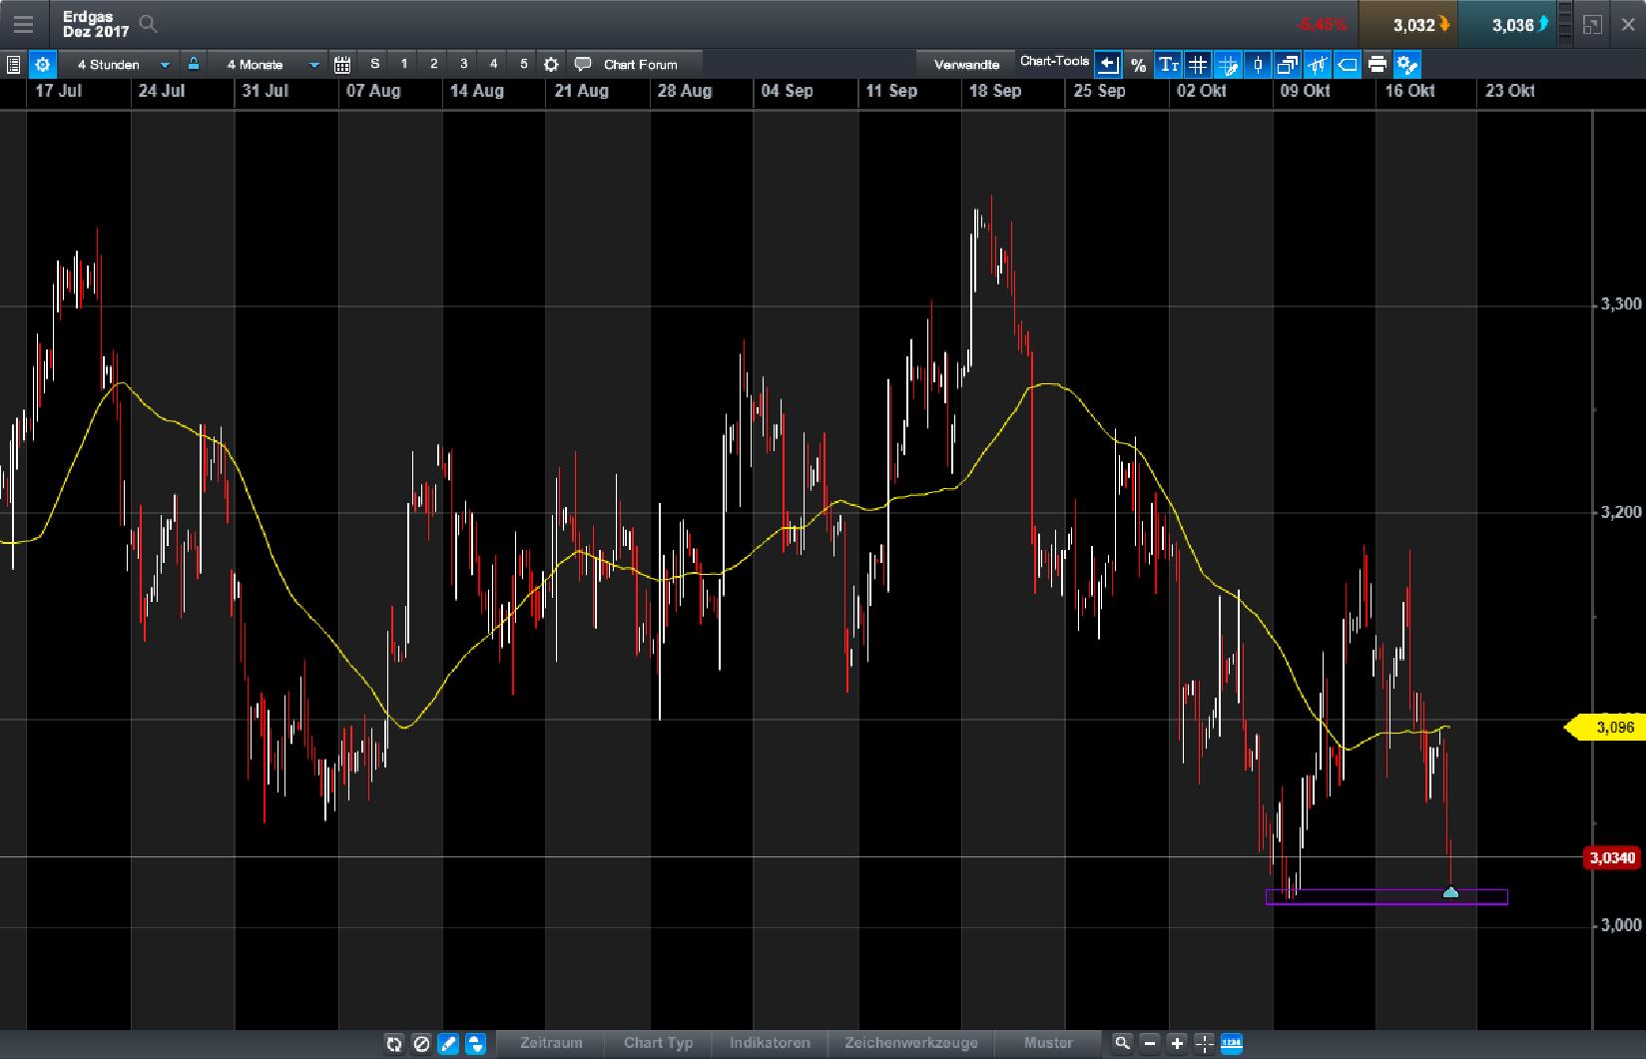The height and width of the screenshot is (1059, 1646).
Task: Open the Zeichenwerkzeuge menu
Action: click(x=911, y=1043)
